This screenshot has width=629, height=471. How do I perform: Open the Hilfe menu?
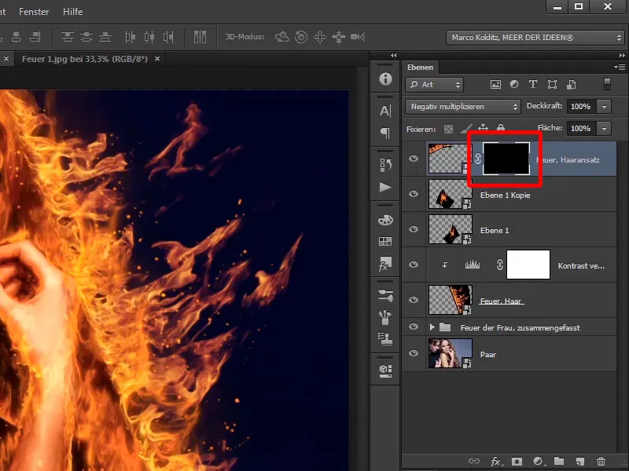tap(72, 12)
